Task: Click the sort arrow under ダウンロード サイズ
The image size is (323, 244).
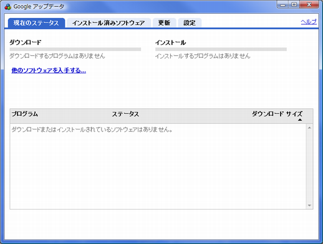Action: tap(300, 120)
